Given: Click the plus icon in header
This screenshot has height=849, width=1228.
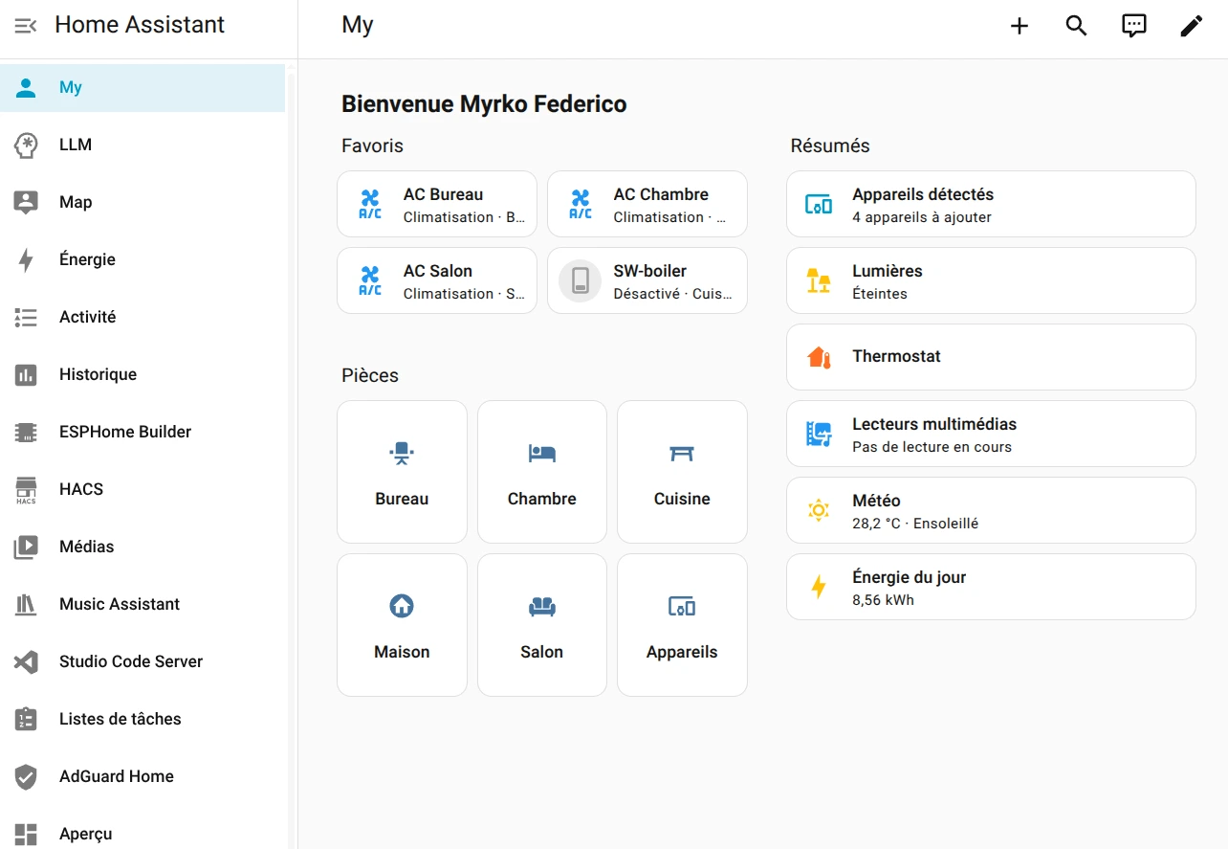Looking at the screenshot, I should tap(1020, 26).
